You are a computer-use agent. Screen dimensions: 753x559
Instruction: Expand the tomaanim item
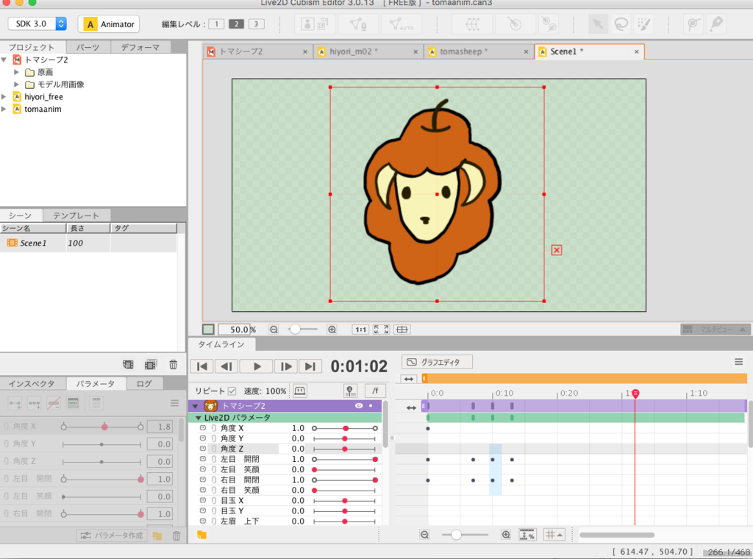point(4,109)
